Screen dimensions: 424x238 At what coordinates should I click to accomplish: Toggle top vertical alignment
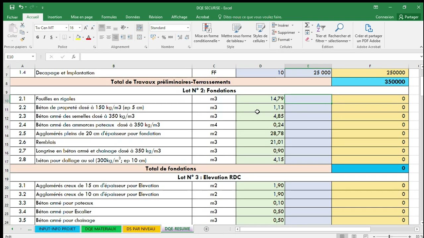102,28
